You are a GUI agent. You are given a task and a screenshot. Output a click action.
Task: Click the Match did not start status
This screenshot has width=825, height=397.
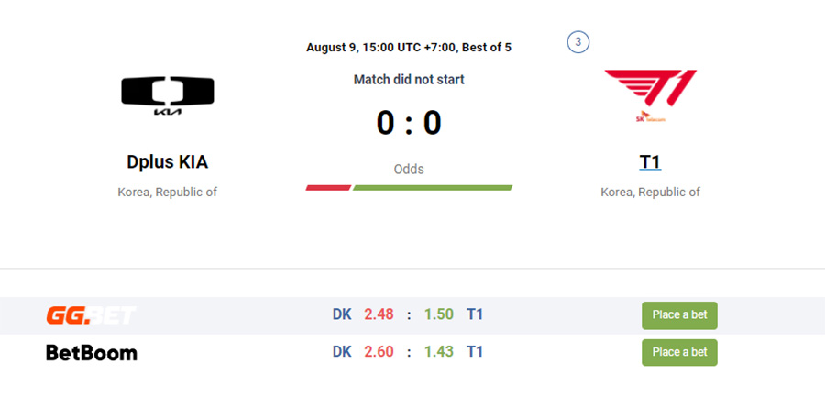(409, 80)
